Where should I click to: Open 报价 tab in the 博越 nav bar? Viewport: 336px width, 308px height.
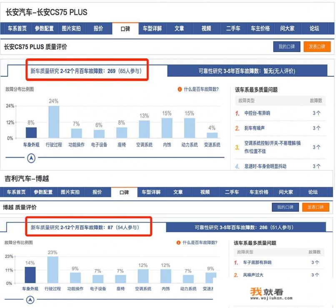[x=97, y=192]
